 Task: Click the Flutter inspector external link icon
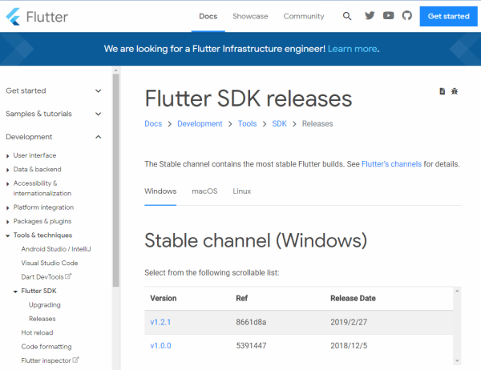coord(75,360)
